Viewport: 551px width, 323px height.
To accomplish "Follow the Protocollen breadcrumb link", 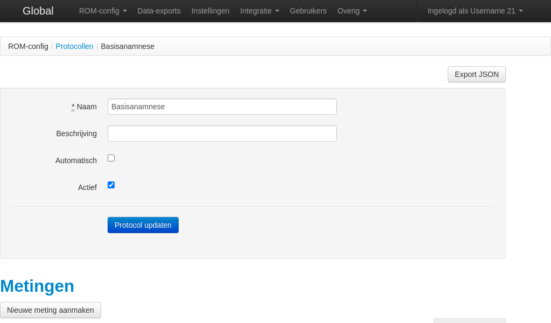I will pyautogui.click(x=74, y=46).
